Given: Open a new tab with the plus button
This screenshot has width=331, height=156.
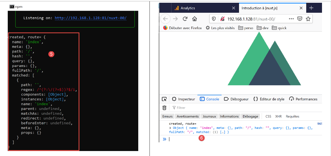Looking at the screenshot, I should pos(311,8).
